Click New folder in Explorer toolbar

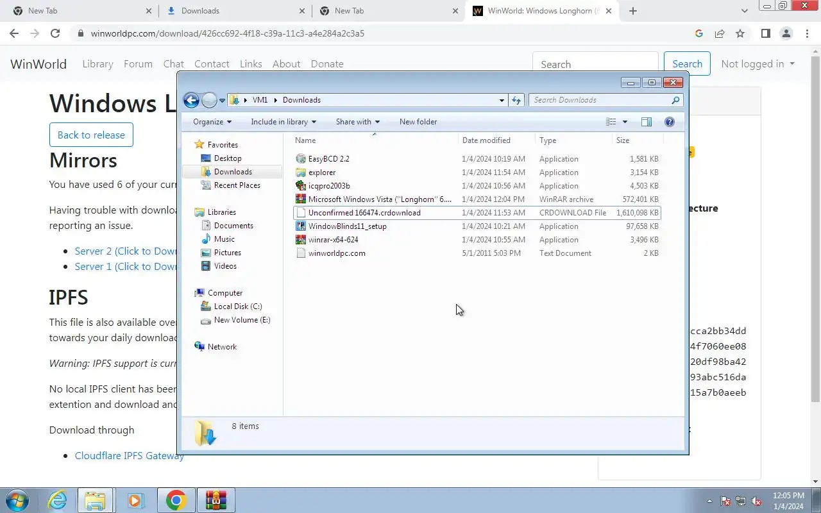418,122
